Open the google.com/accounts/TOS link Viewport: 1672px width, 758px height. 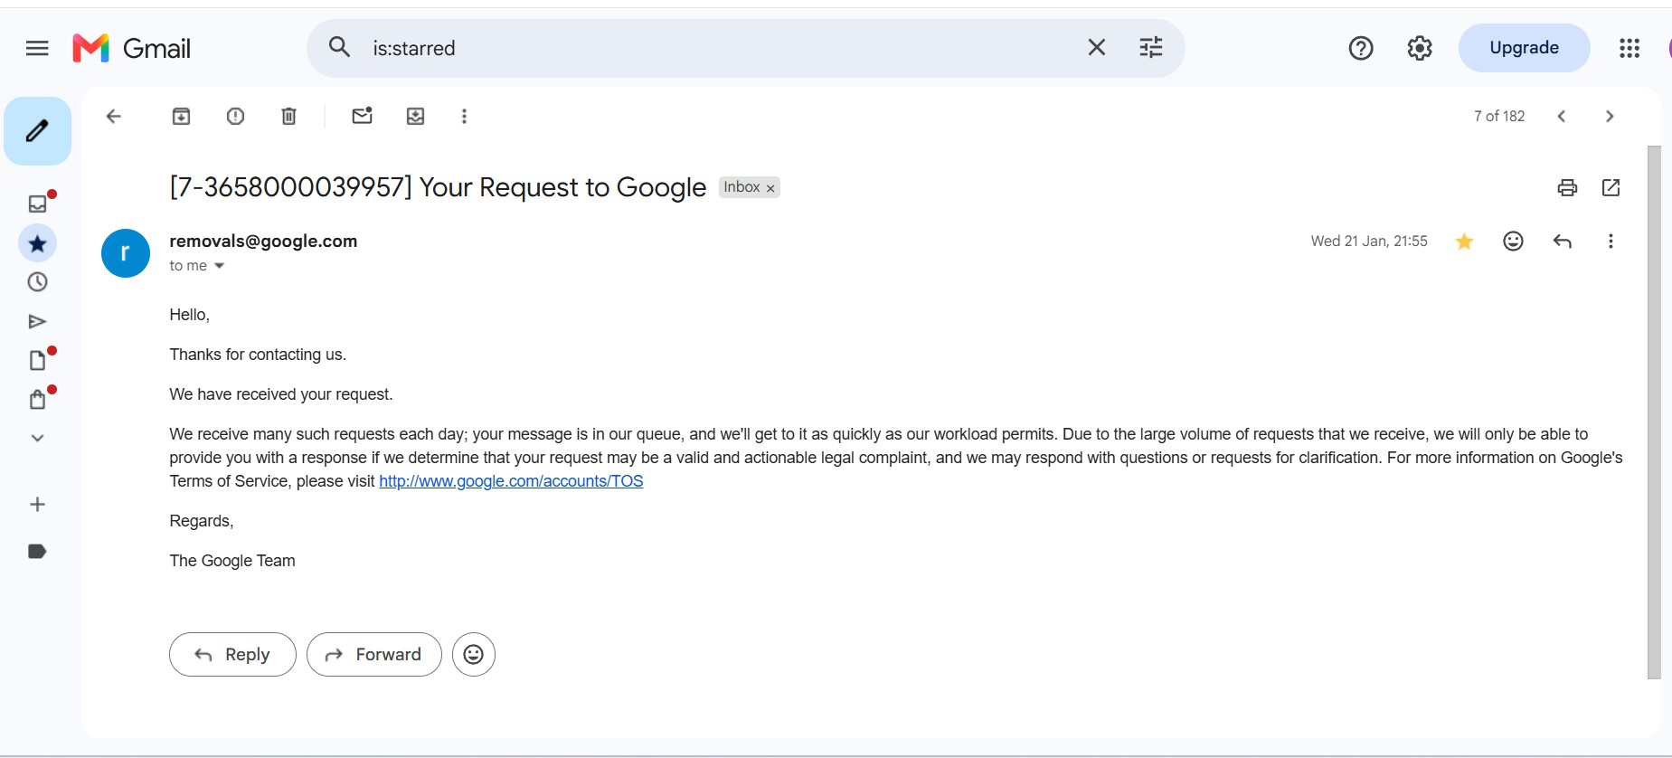click(511, 481)
